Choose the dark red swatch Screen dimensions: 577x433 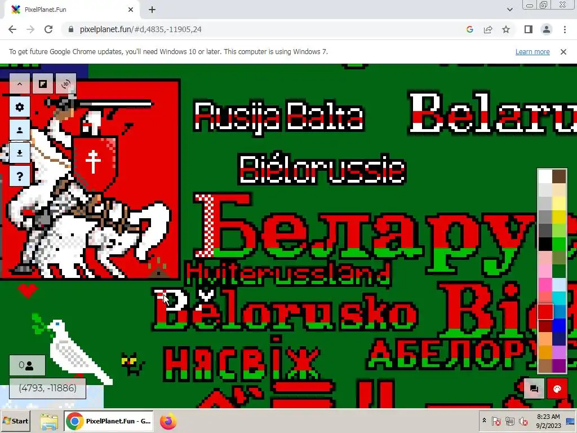point(545,325)
